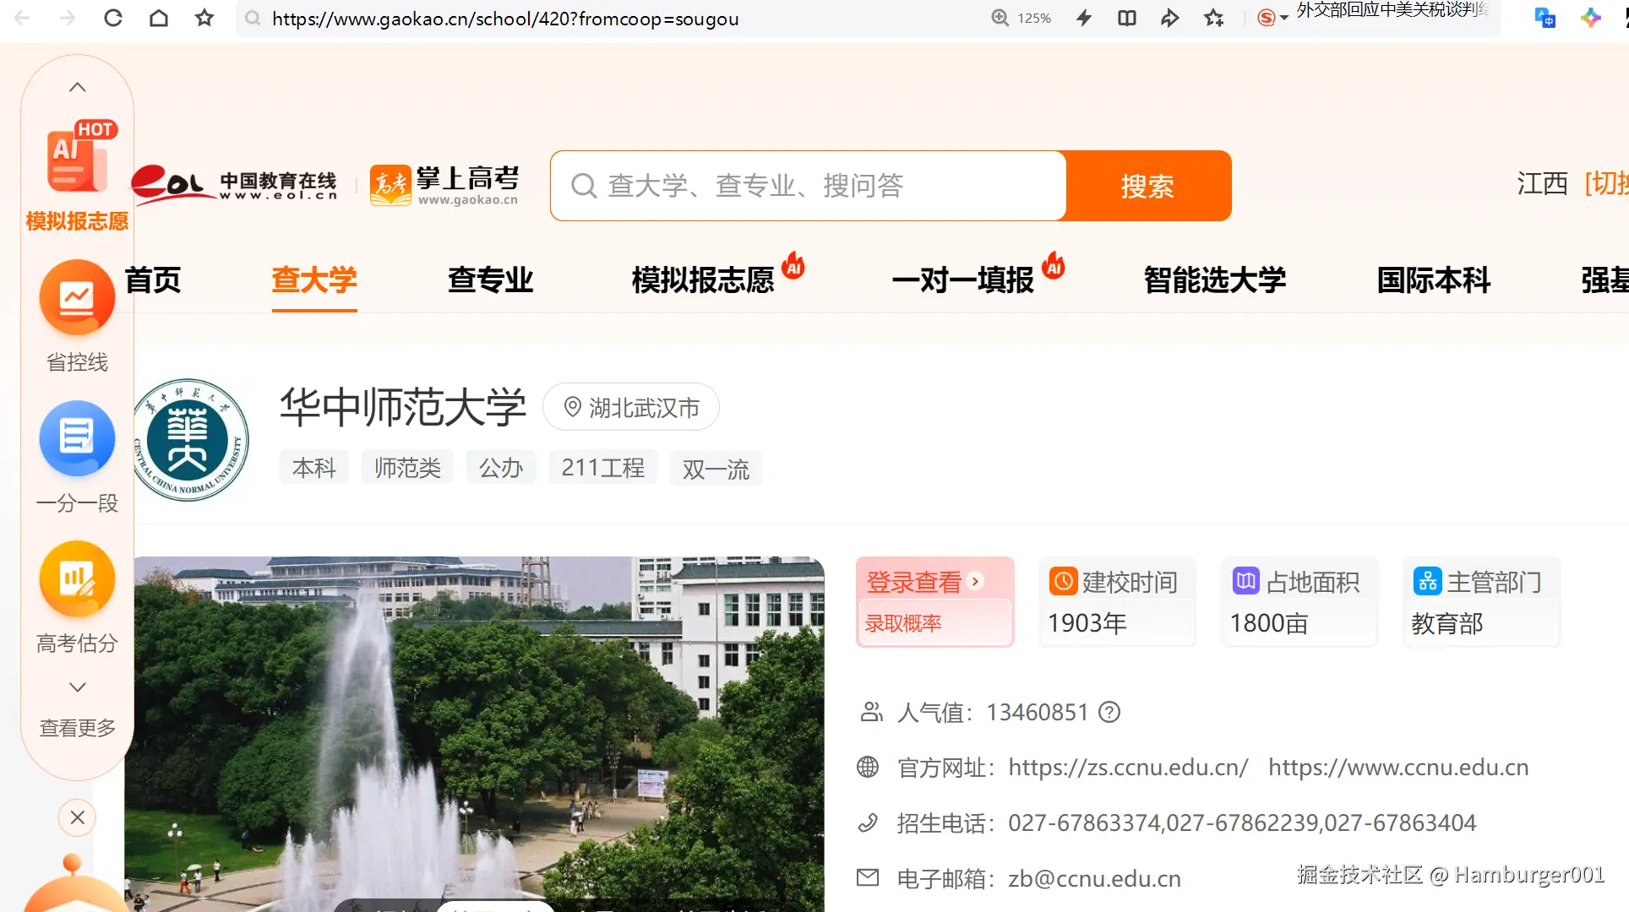Open the 智能选大学 navigation tab
This screenshot has width=1629, height=912.
click(1214, 280)
